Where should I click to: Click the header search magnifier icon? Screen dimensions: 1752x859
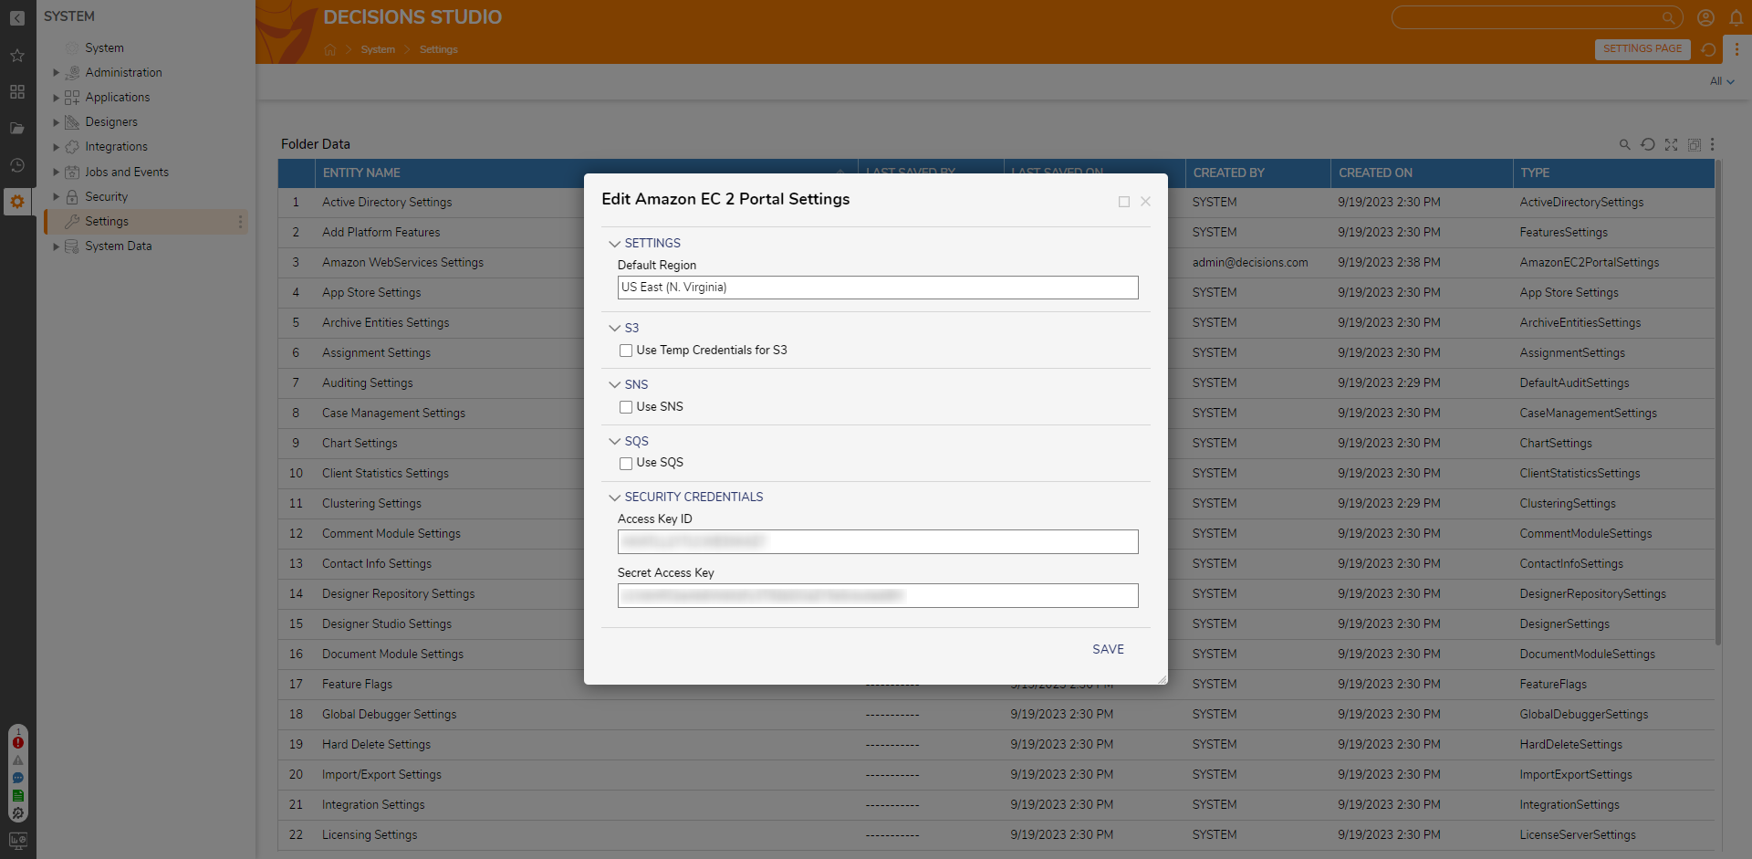1668,17
